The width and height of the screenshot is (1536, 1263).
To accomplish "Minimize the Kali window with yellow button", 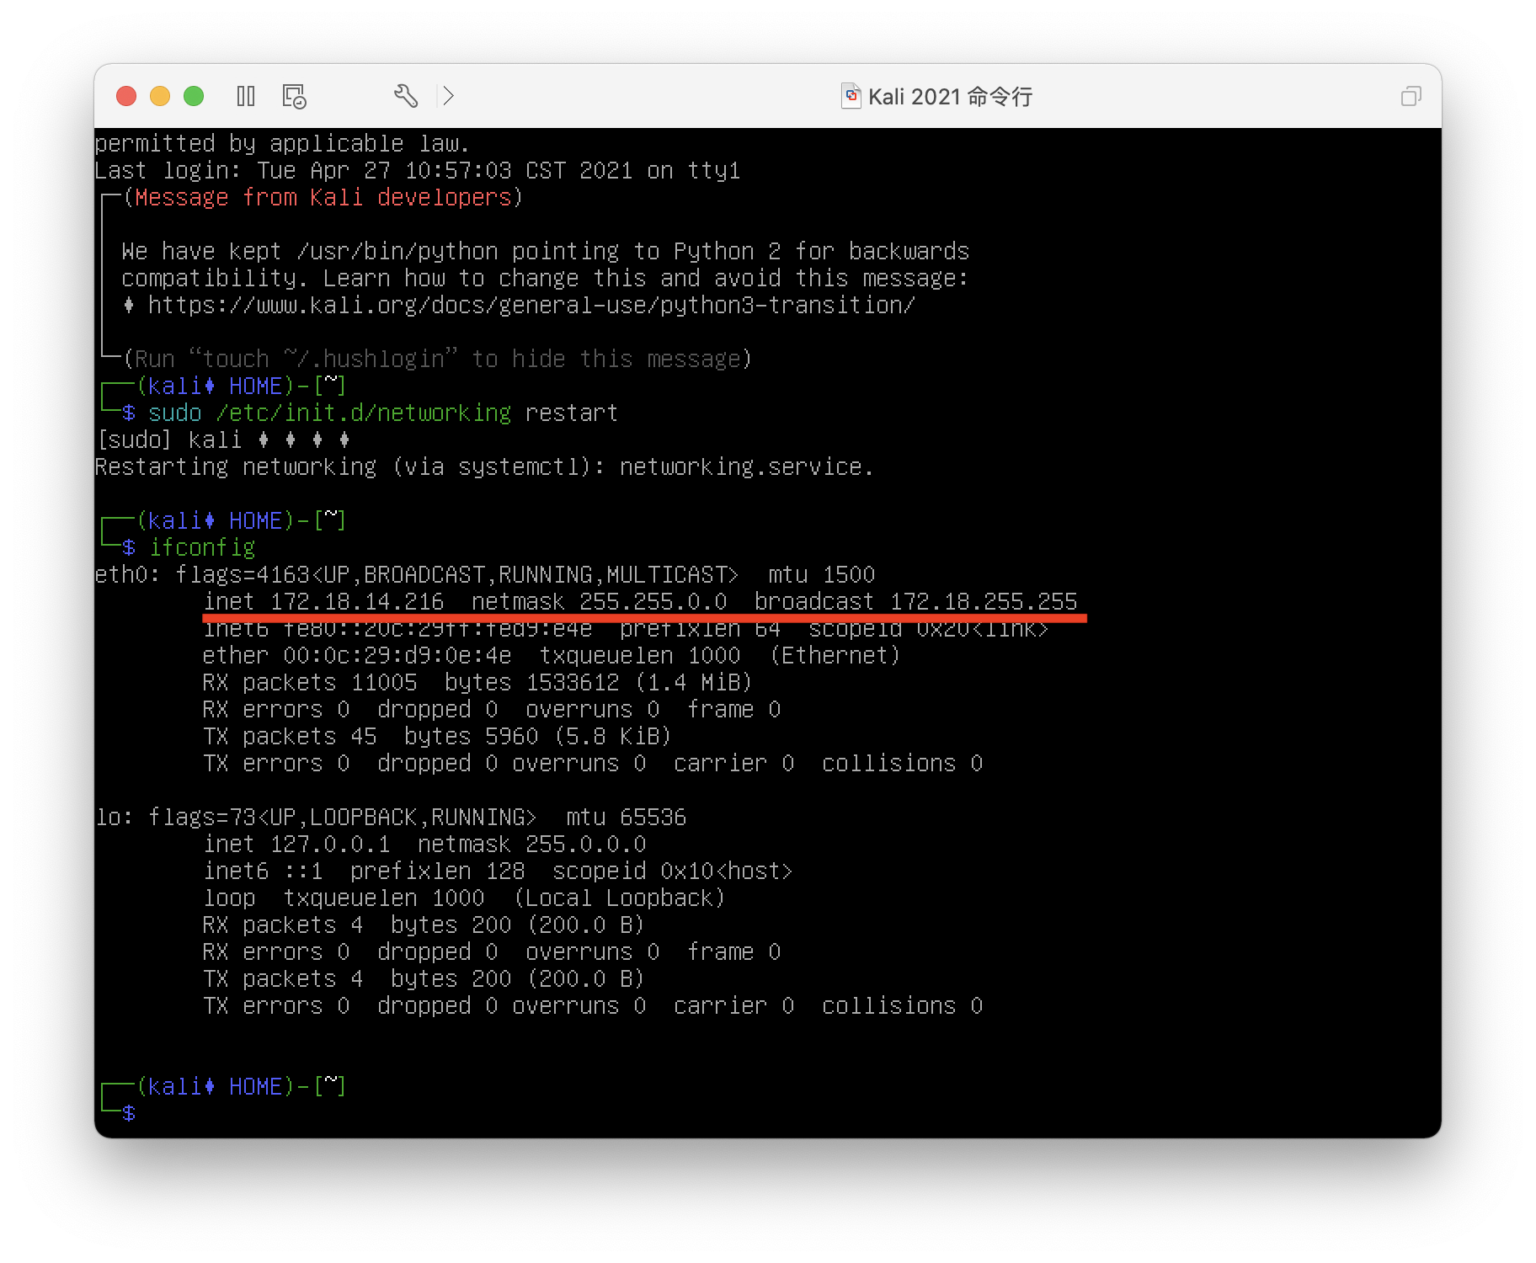I will pos(160,96).
